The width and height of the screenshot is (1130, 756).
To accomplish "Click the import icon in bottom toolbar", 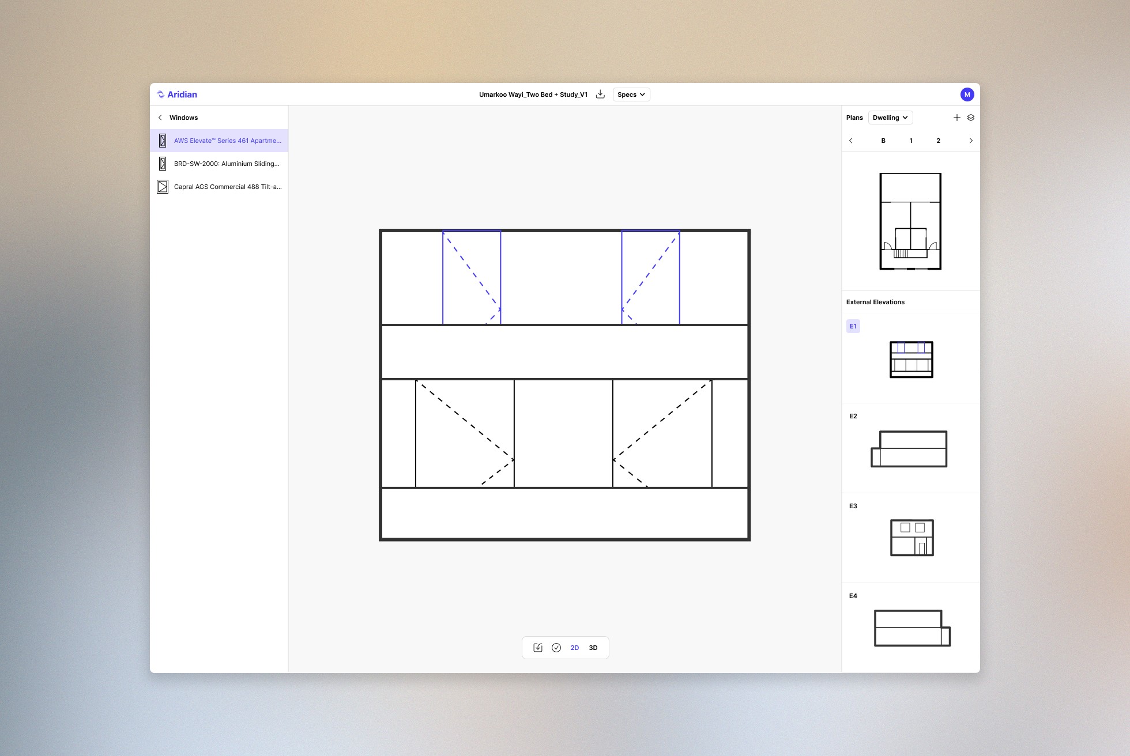I will point(538,648).
